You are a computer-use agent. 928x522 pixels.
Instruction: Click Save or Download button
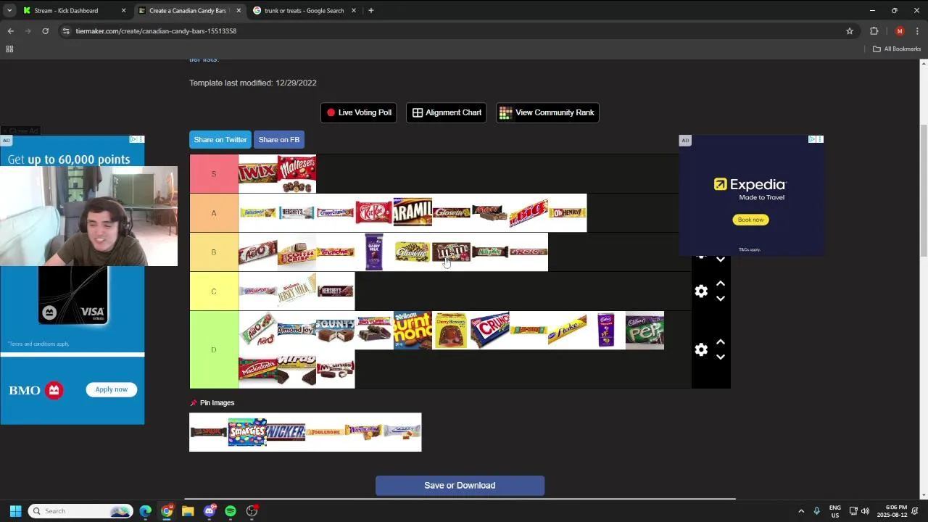[x=460, y=486]
